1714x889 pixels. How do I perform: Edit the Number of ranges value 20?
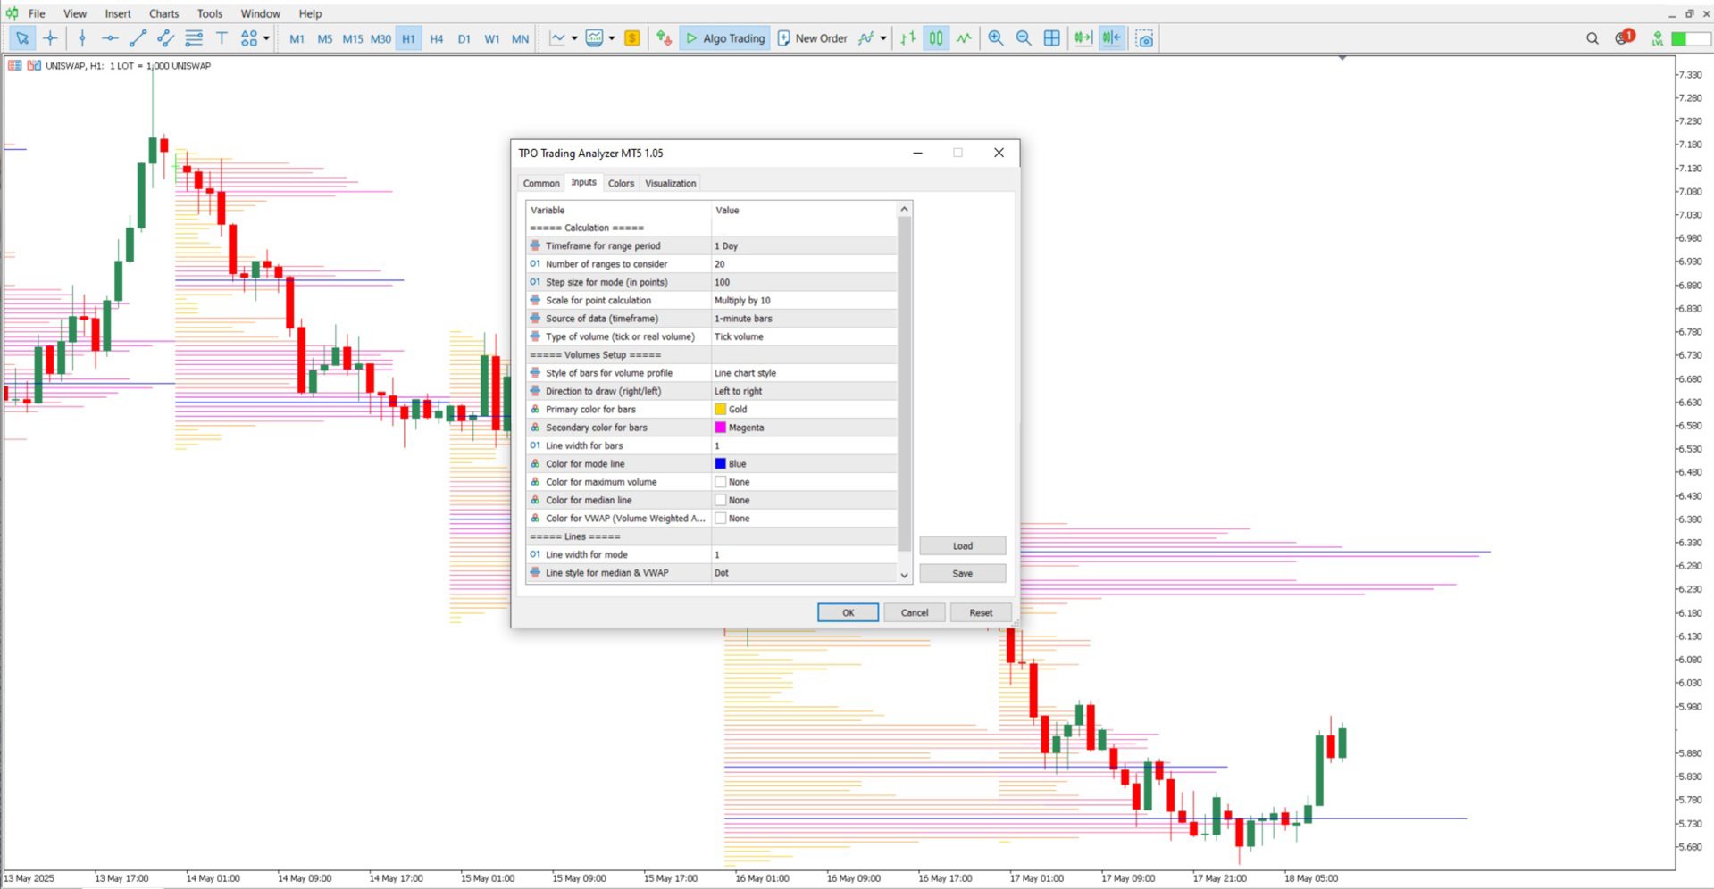click(804, 264)
